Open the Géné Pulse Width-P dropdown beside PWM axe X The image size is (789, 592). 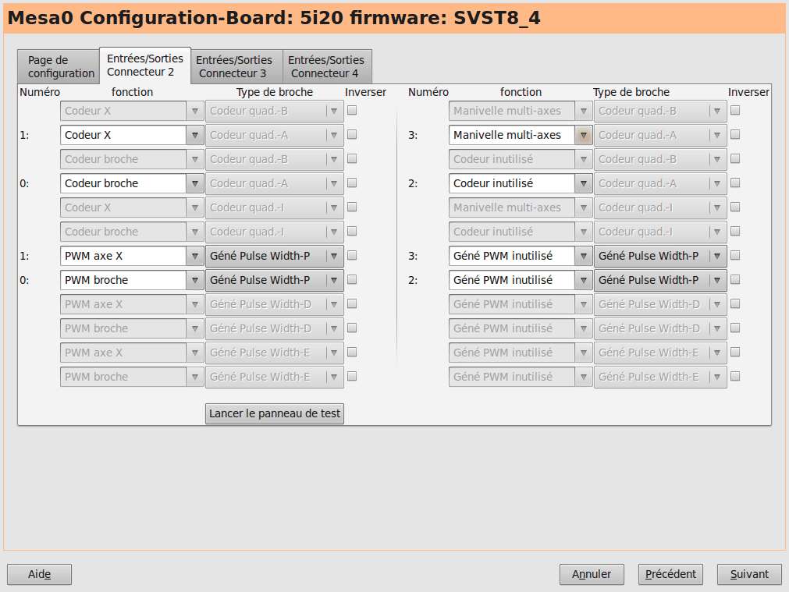[275, 256]
